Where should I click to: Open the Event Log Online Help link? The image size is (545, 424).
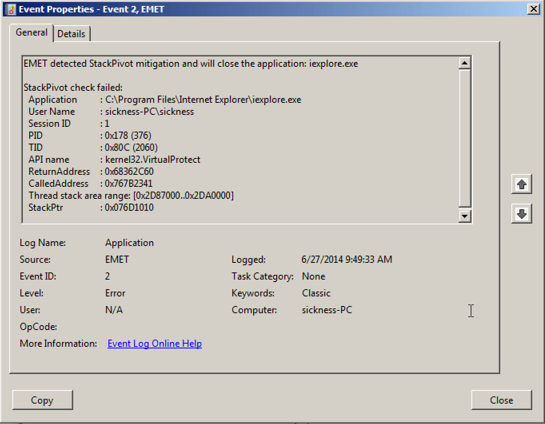155,343
